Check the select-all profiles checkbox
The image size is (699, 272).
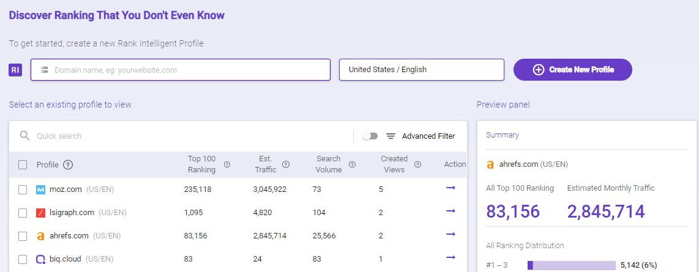(x=23, y=164)
